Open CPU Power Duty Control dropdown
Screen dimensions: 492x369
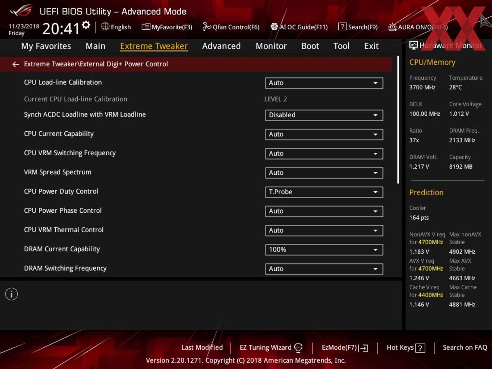point(324,192)
